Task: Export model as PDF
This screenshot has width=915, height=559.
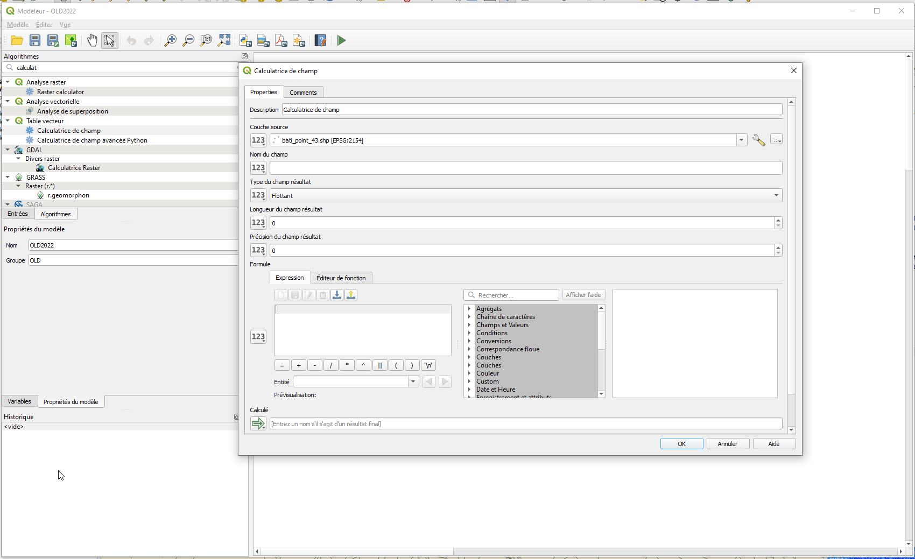Action: pyautogui.click(x=281, y=40)
